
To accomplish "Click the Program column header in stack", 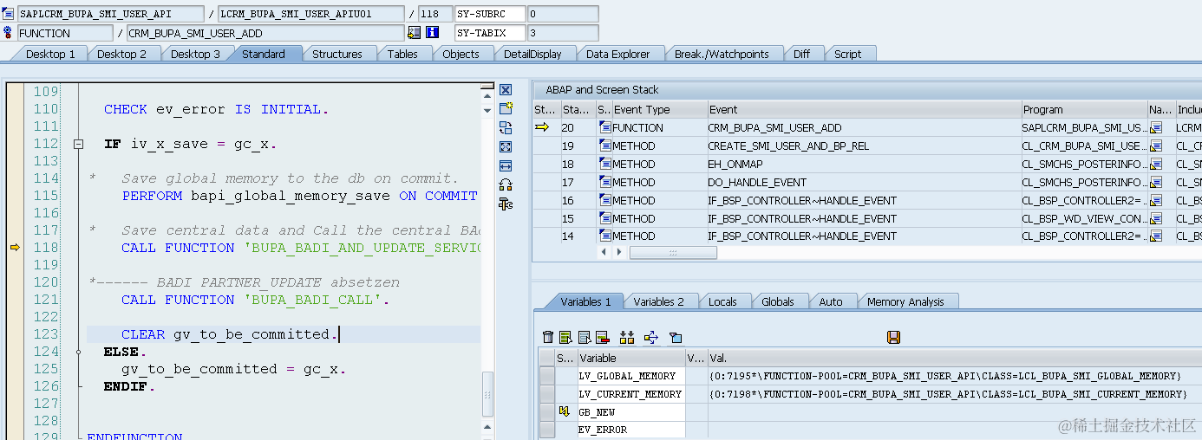I will pyautogui.click(x=1084, y=109).
